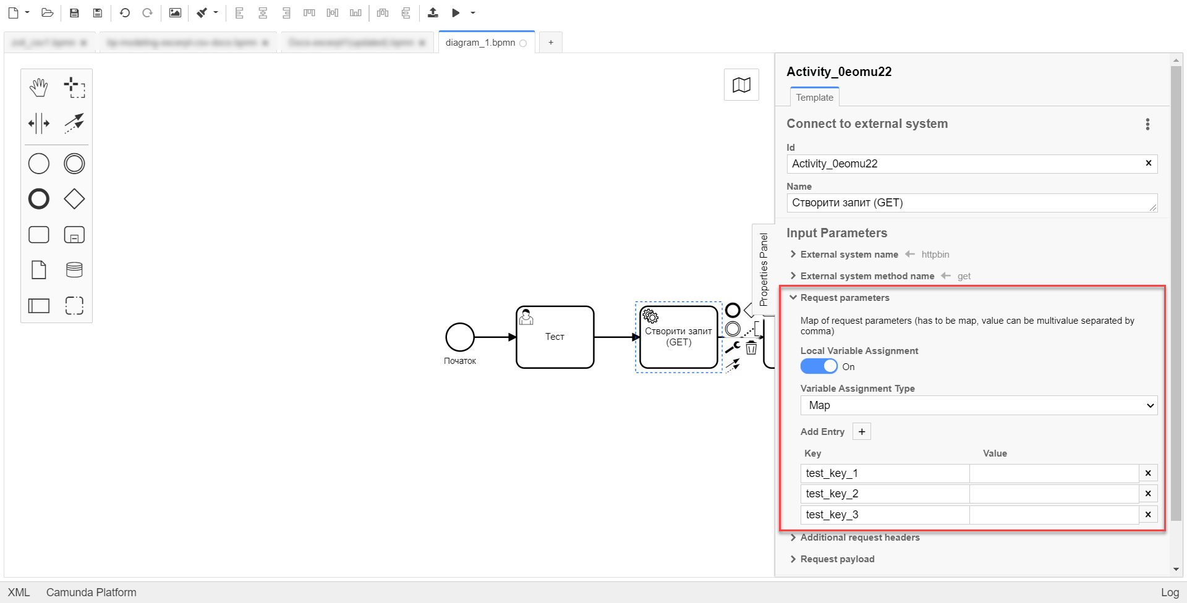Align elements left in the toolbar

(x=239, y=12)
